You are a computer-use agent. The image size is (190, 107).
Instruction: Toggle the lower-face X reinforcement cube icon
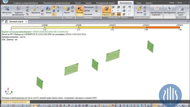[x=113, y=14]
